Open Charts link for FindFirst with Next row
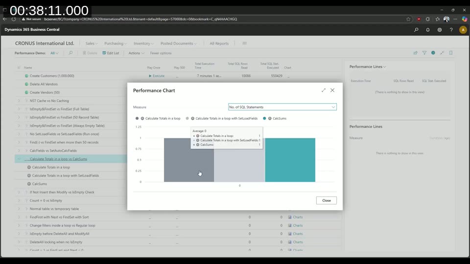This screenshot has height=264, width=470. pos(298,217)
